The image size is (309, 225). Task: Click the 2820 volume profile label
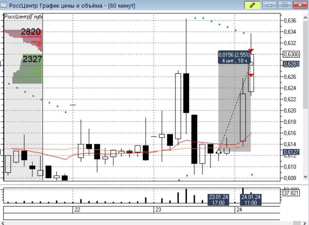pos(31,32)
